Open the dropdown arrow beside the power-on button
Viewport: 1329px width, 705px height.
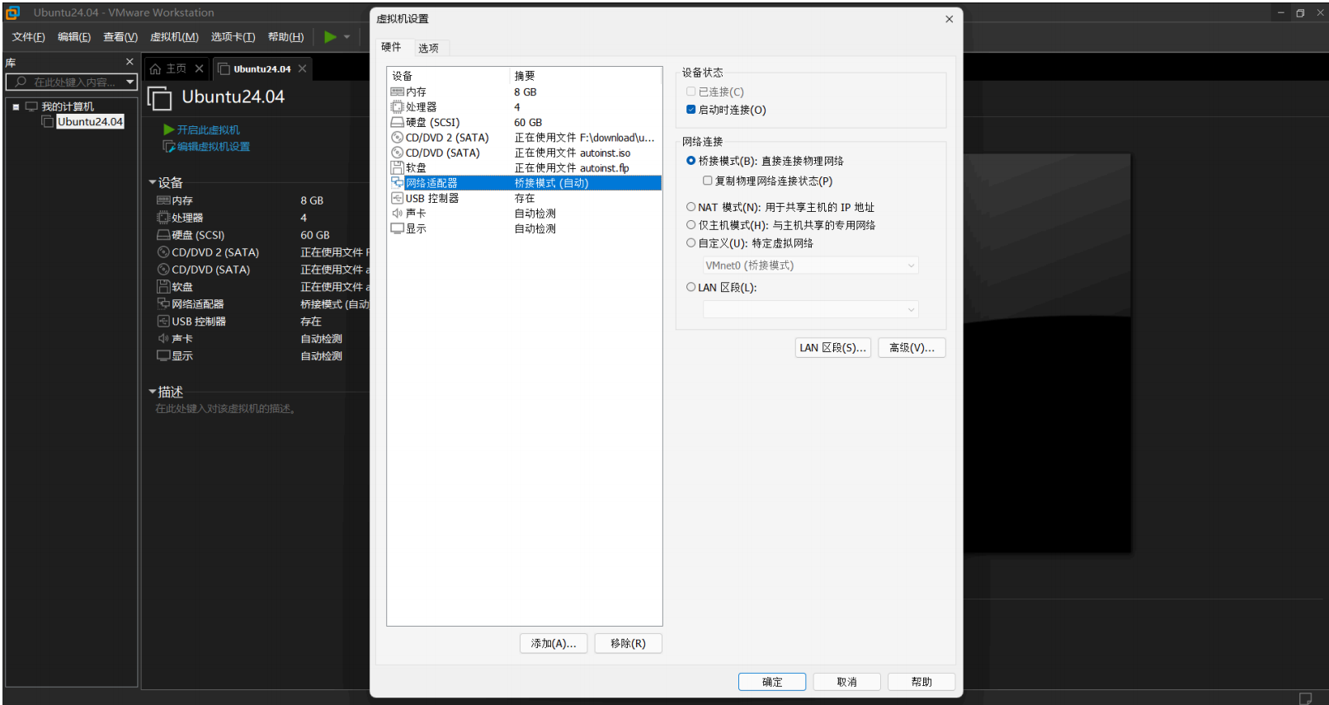pos(346,37)
